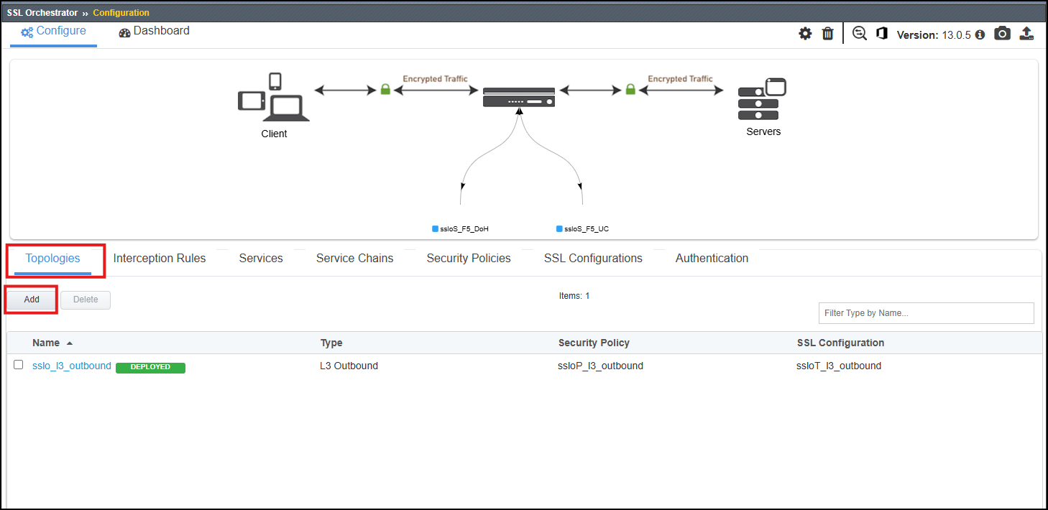Click the Security Policy column header
1048x510 pixels.
(594, 343)
